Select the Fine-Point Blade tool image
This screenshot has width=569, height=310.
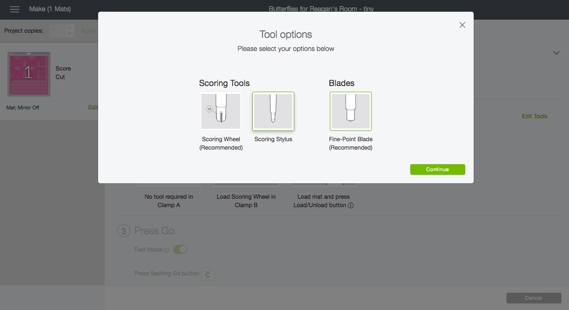coord(351,111)
